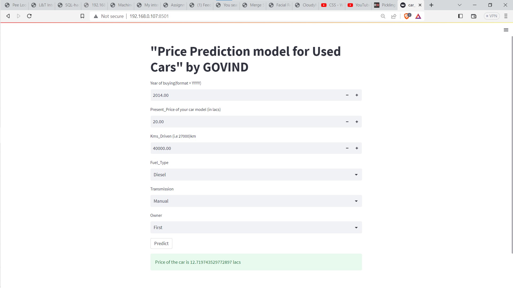Viewport: 513px width, 288px height.
Task: Click the browser back arrow
Action: point(8,16)
